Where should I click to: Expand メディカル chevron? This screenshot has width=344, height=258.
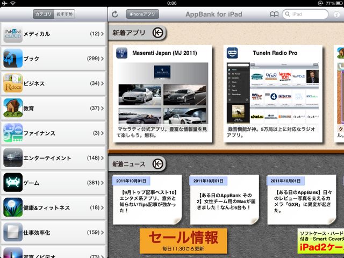point(103,34)
